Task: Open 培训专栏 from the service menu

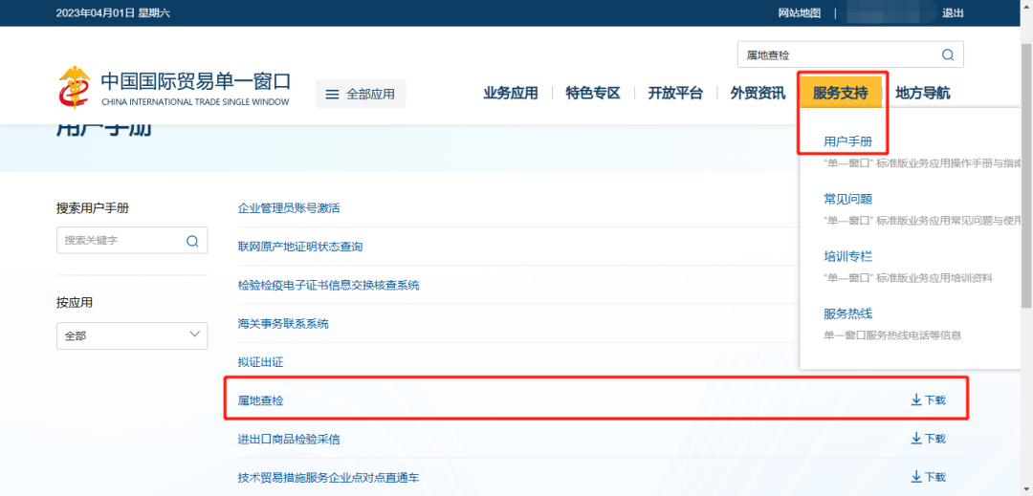Action: [847, 256]
